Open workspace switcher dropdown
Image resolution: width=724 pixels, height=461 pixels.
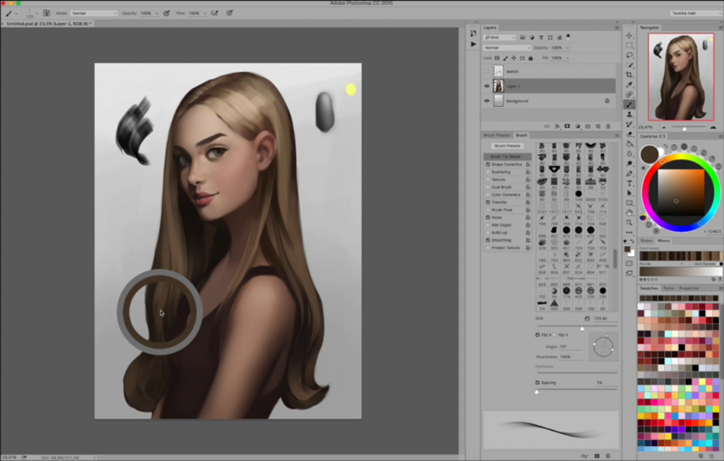(x=695, y=14)
